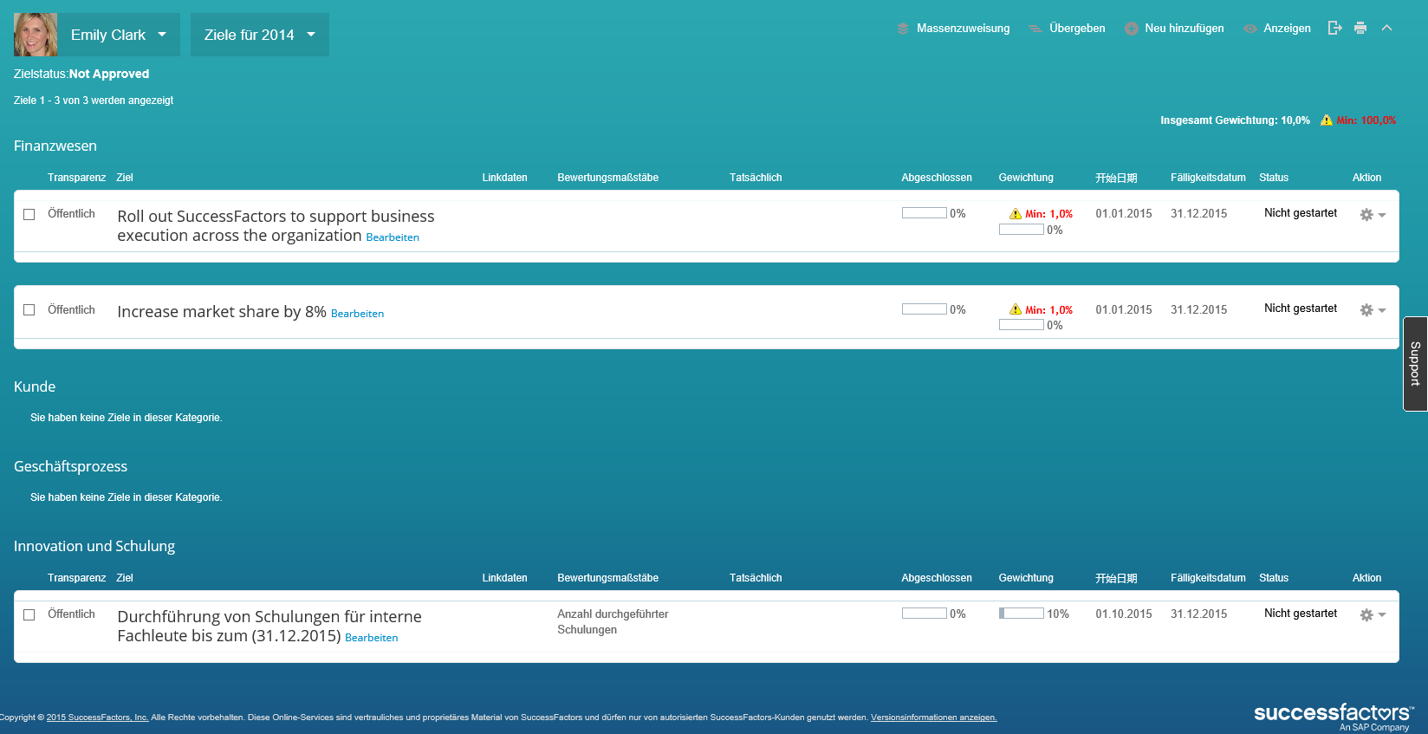Open the Emily Clark user dropdown

coord(119,35)
